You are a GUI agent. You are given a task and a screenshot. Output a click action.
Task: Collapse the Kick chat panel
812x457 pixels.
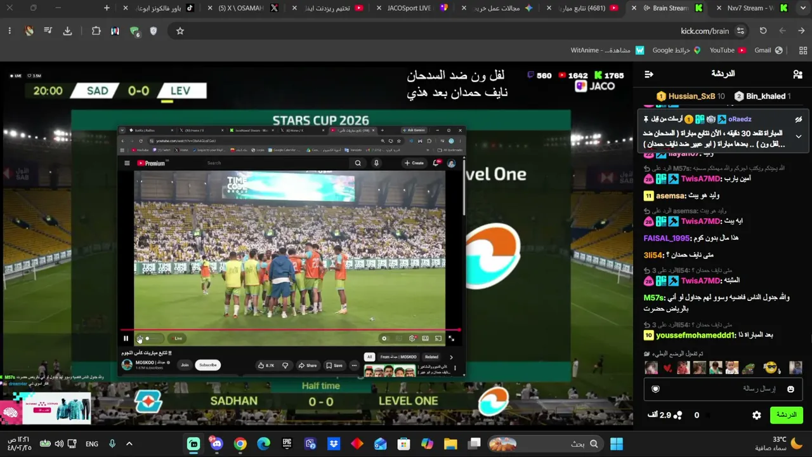coord(649,74)
